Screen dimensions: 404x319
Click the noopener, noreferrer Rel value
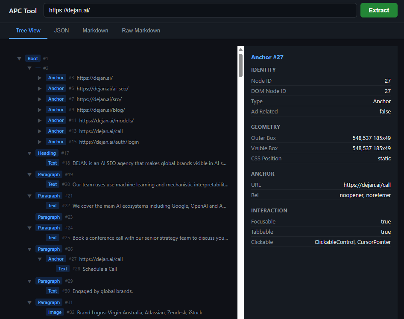click(x=365, y=195)
